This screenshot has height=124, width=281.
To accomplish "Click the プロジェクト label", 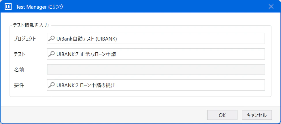I will click(x=25, y=39).
